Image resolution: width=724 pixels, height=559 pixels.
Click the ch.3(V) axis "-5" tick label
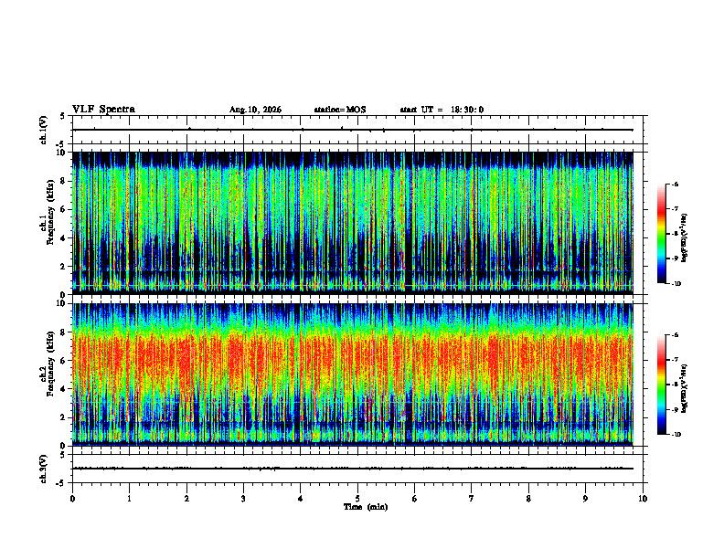pos(61,483)
